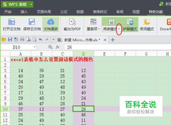Expand the 阅读模式 color dropdown arrow

point(119,29)
